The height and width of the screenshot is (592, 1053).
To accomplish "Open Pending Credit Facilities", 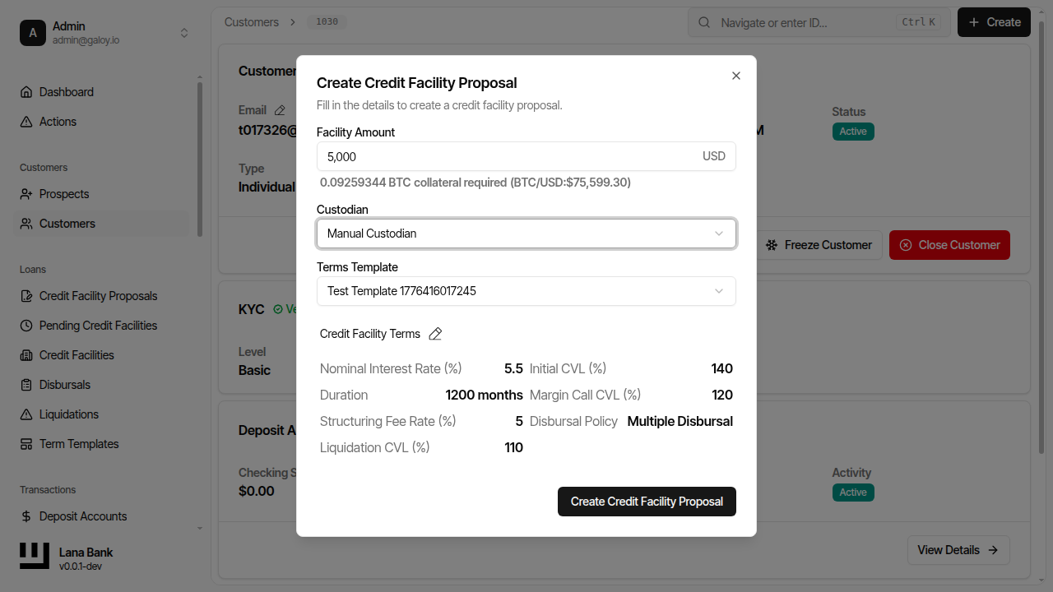I will coord(98,325).
